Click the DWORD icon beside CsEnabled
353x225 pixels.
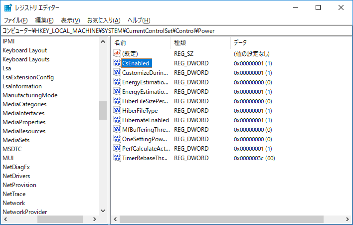(x=117, y=63)
